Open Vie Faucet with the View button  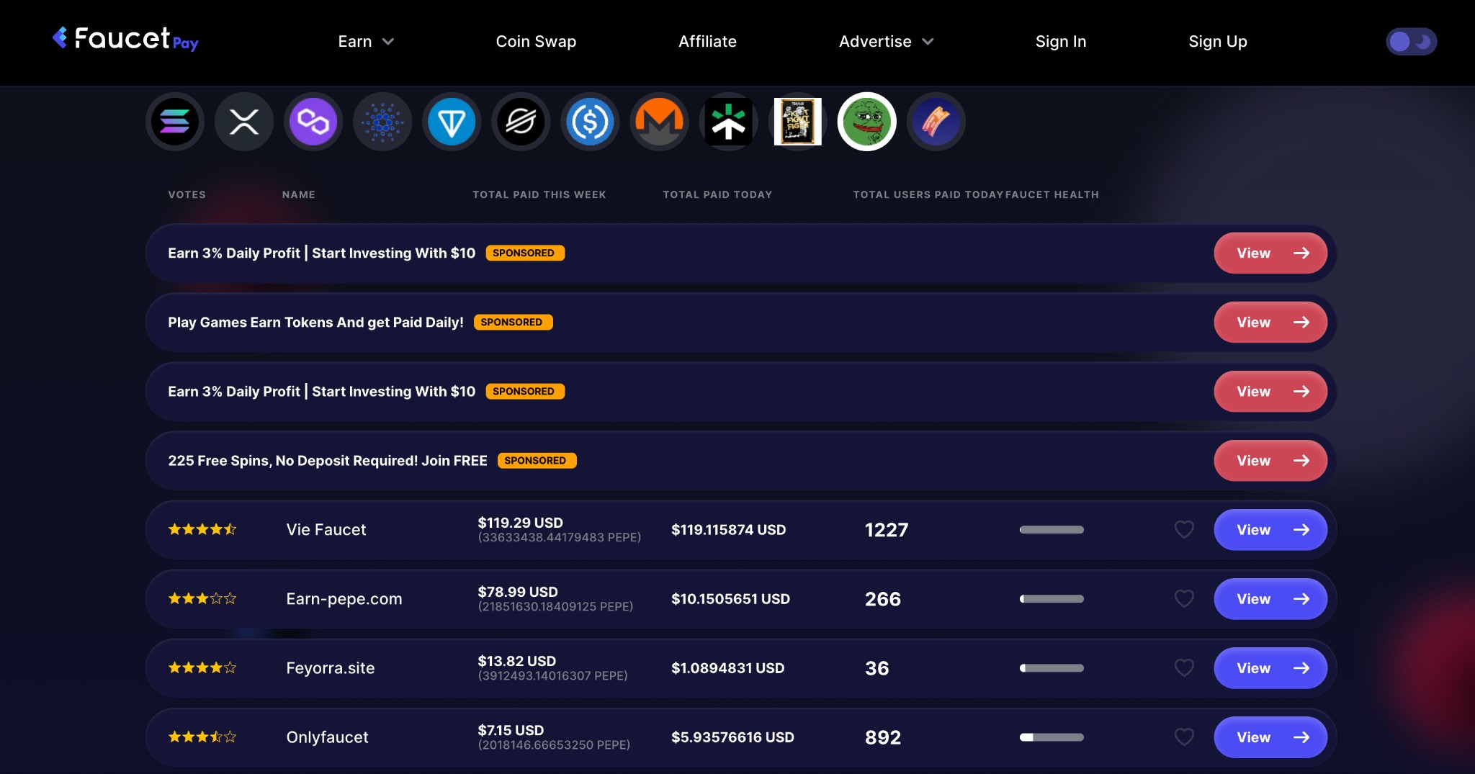point(1270,530)
